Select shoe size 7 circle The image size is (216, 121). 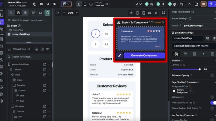pos(96,34)
